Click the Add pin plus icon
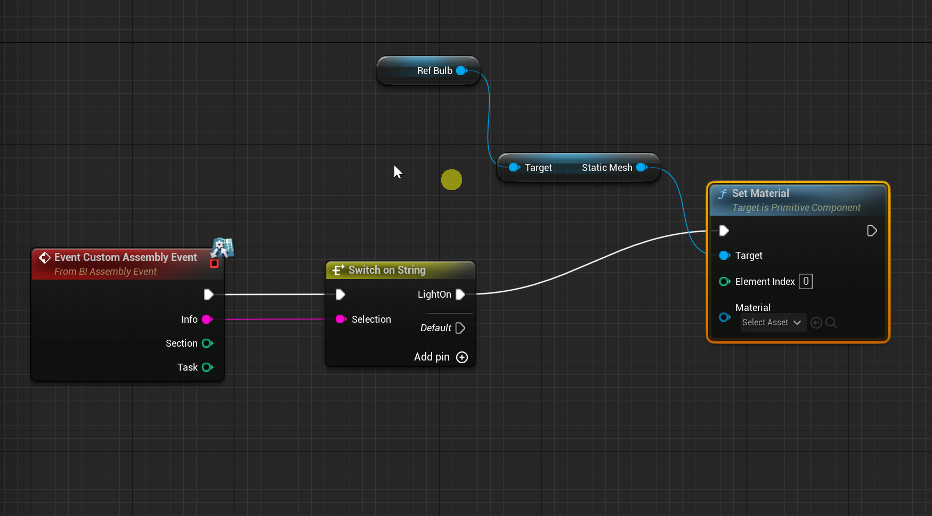The width and height of the screenshot is (932, 516). pos(462,357)
